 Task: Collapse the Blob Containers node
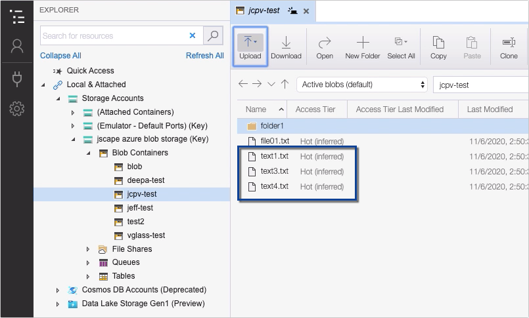coord(89,153)
